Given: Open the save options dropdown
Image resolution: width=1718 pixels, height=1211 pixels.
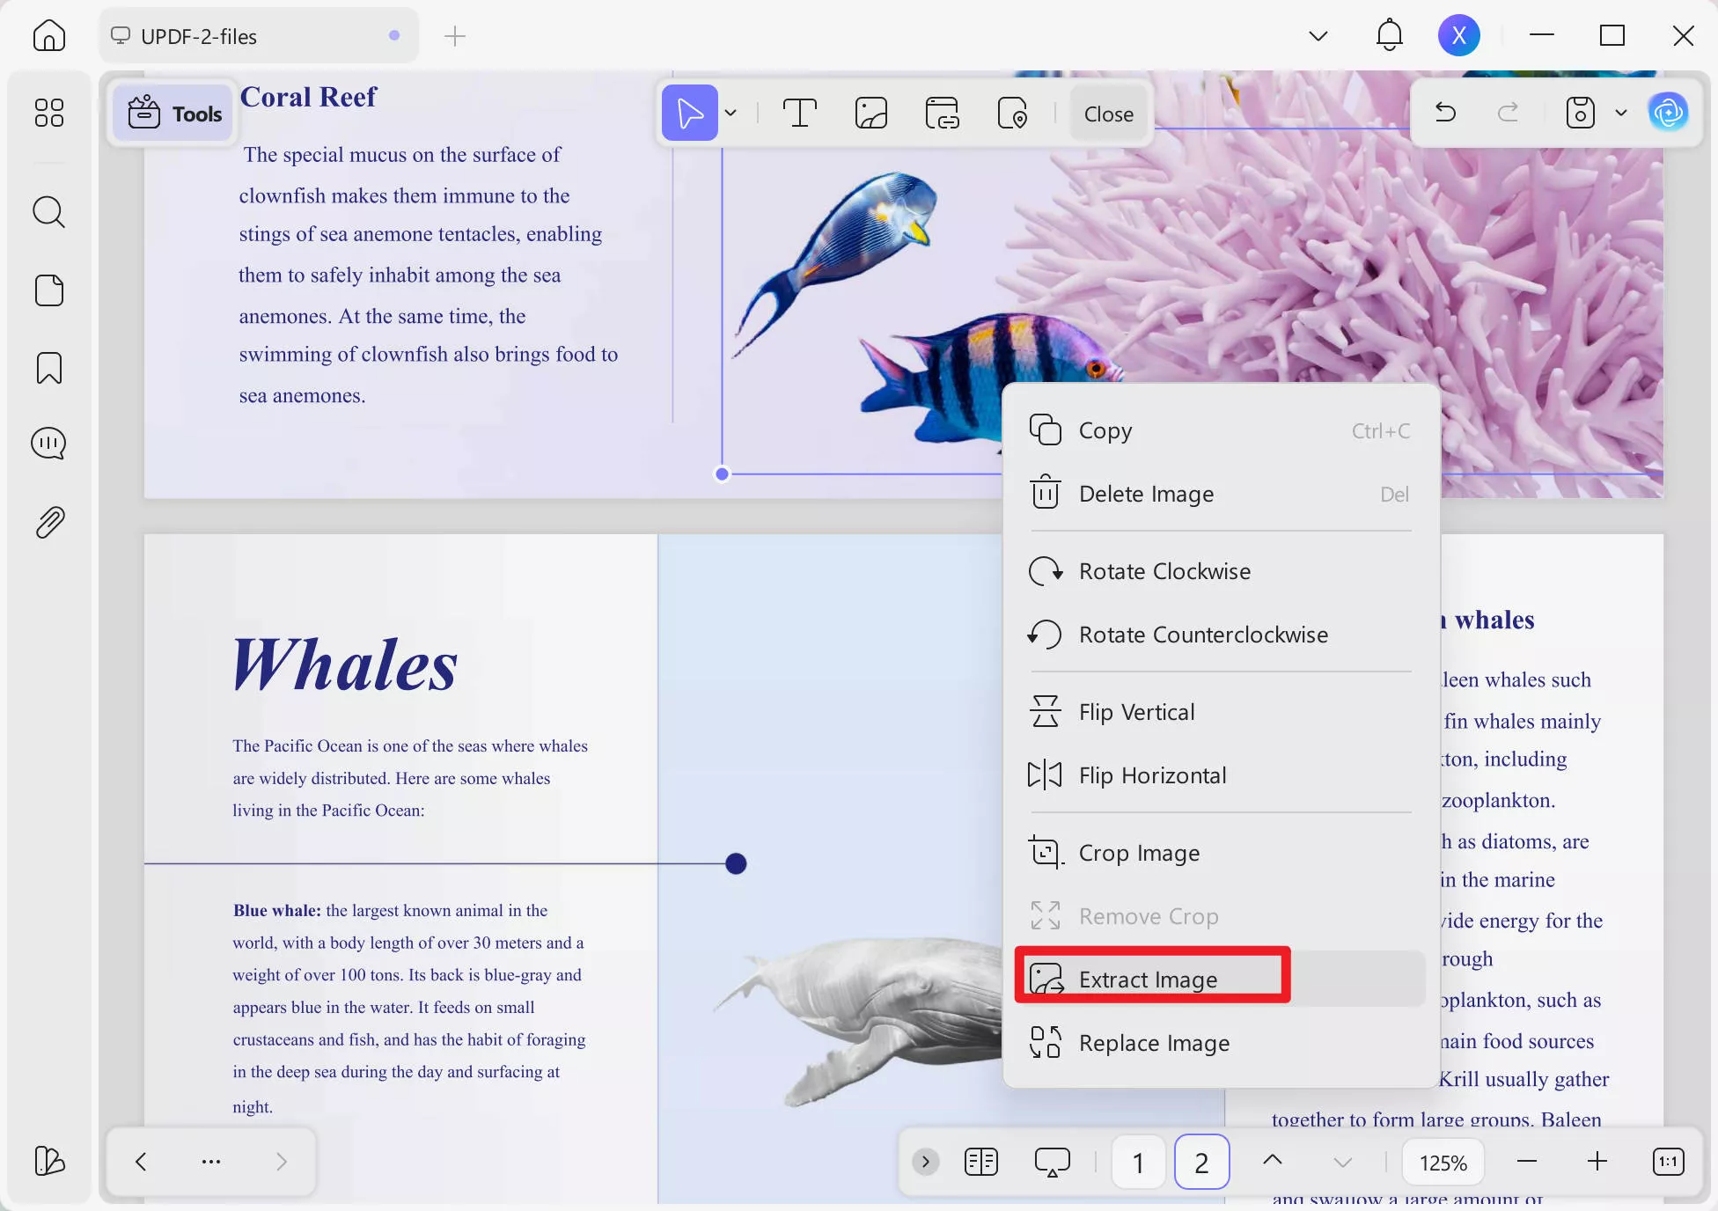Looking at the screenshot, I should coord(1621,113).
